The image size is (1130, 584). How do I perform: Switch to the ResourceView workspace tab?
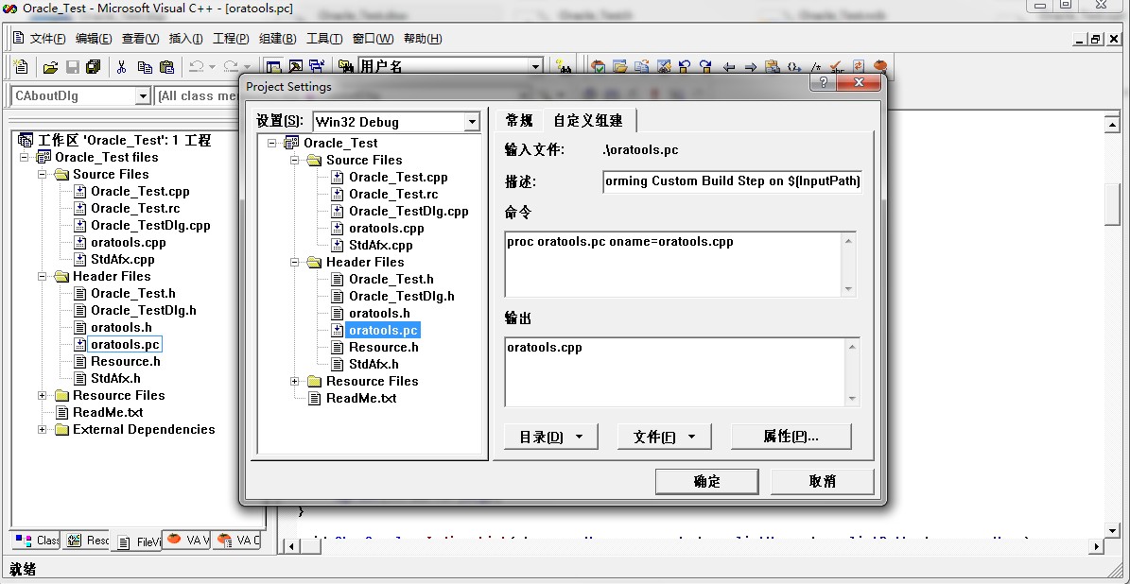coord(86,541)
